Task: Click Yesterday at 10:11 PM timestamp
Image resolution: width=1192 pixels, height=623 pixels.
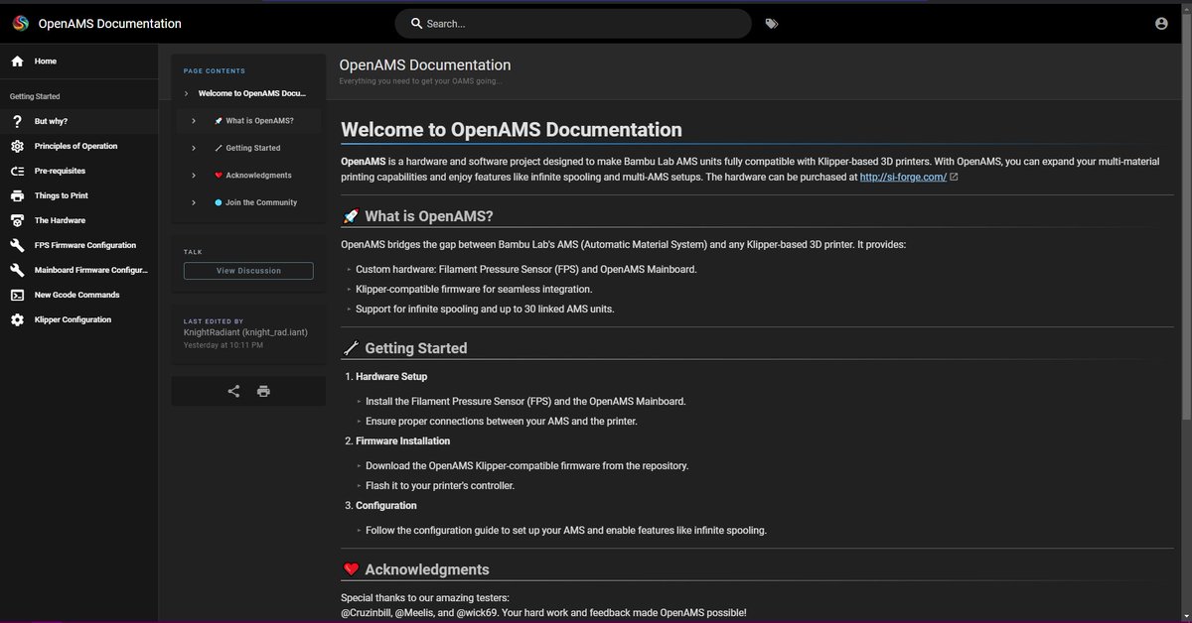Action: [x=223, y=345]
